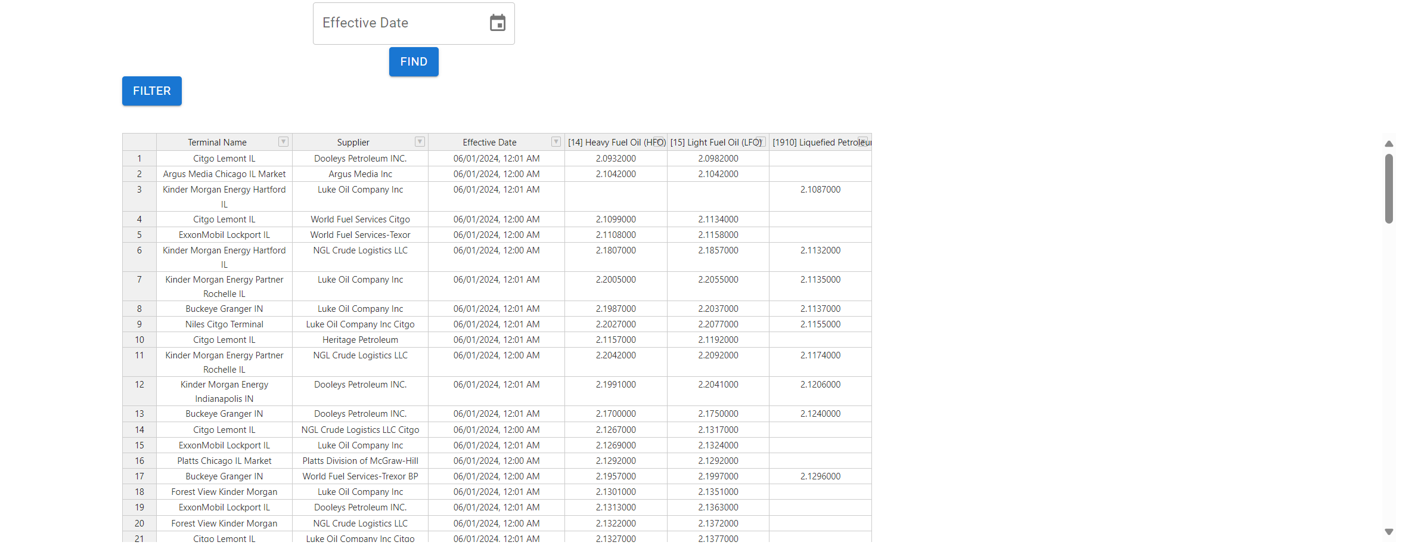This screenshot has height=545, width=1415.
Task: Open Heavy Fuel Oil column filter dropdown
Action: tap(659, 141)
